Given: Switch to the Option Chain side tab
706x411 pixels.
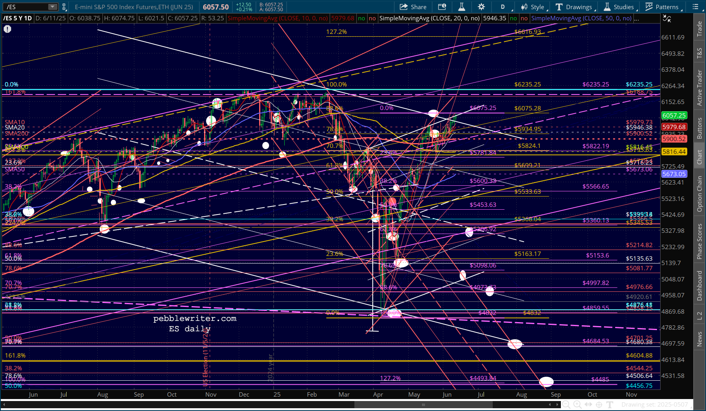Looking at the screenshot, I should (x=699, y=194).
